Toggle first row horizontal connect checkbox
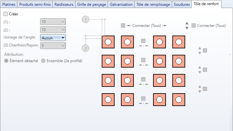This screenshot has width=233, height=131. point(143,41)
